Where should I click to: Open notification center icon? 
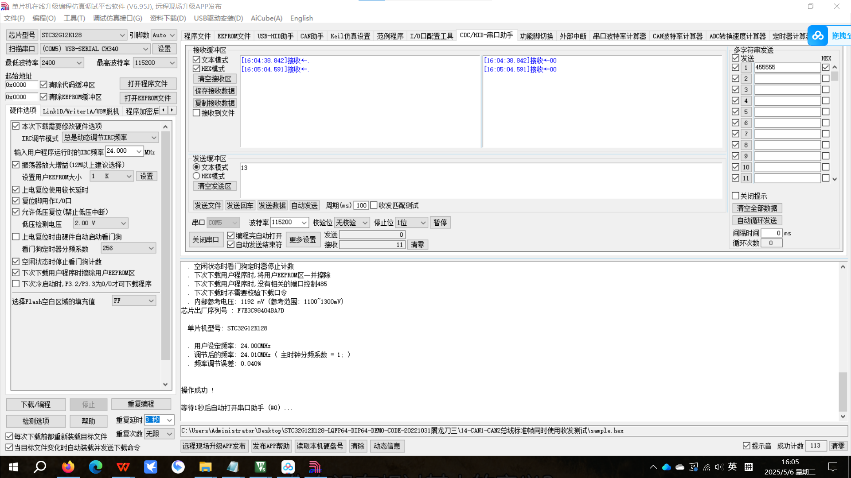833,467
